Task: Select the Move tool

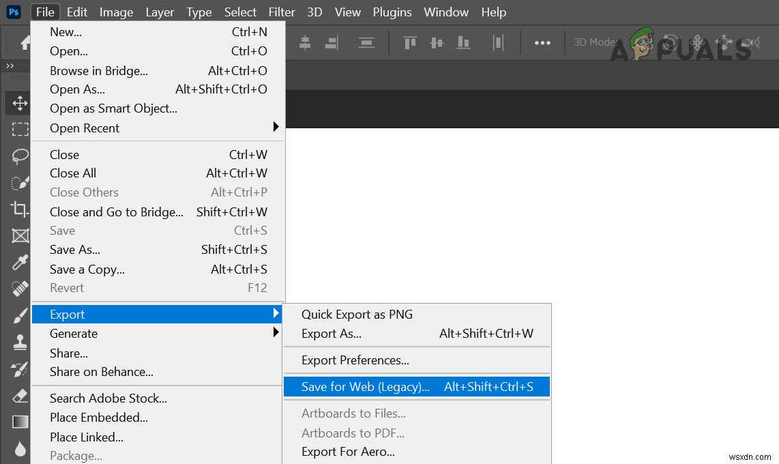Action: click(20, 103)
